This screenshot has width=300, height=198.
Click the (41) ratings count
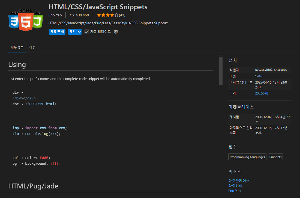pos(122,15)
